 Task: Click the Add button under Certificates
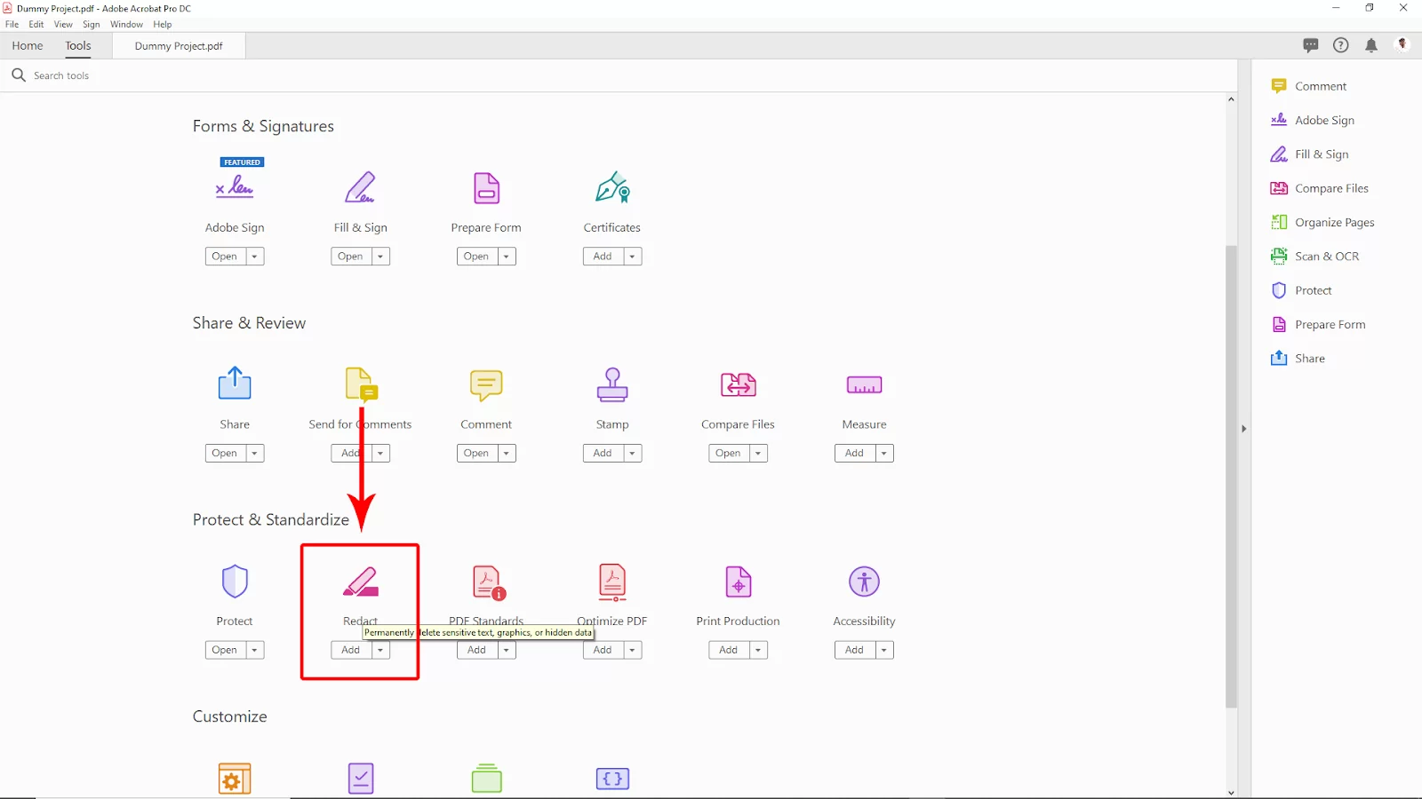(603, 257)
